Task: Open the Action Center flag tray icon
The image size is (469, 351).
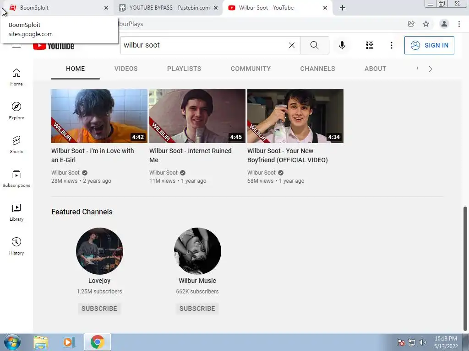Action: click(x=400, y=342)
